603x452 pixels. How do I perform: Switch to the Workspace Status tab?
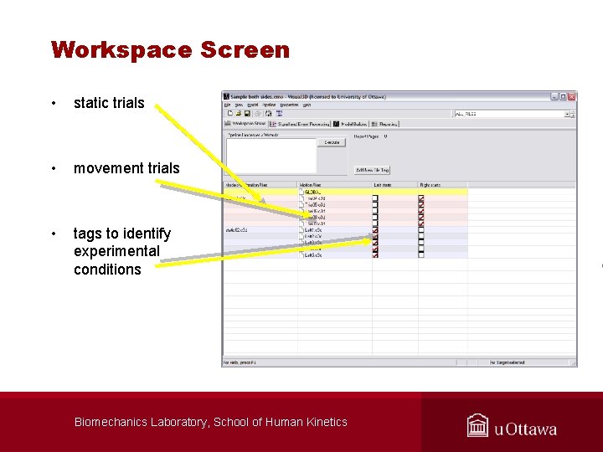click(x=245, y=124)
